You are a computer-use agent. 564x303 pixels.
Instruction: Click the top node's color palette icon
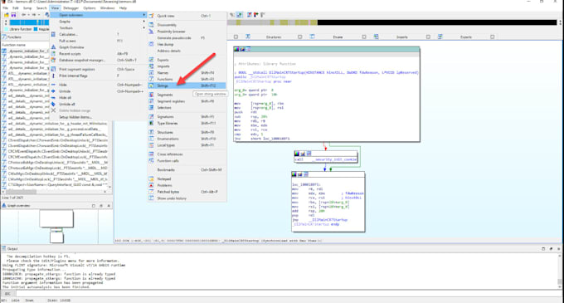[x=236, y=49]
